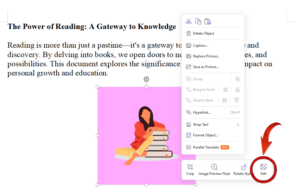Expand the Wrap Text submenu arrow
The height and width of the screenshot is (187, 294).
(238, 125)
